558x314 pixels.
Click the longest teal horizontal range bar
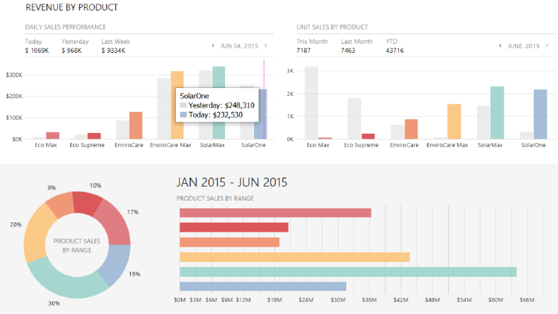pyautogui.click(x=348, y=272)
